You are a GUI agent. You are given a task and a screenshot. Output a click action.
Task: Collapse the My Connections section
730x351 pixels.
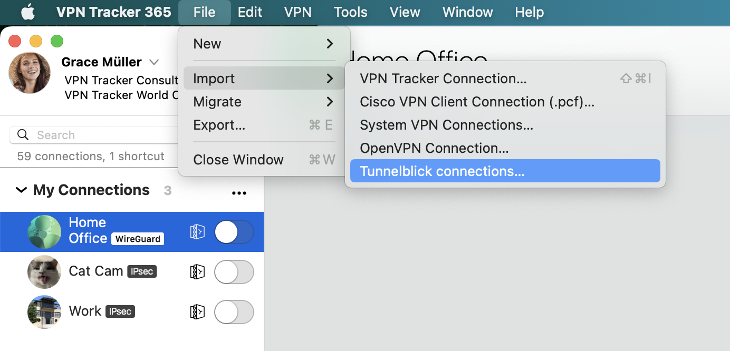pyautogui.click(x=21, y=190)
